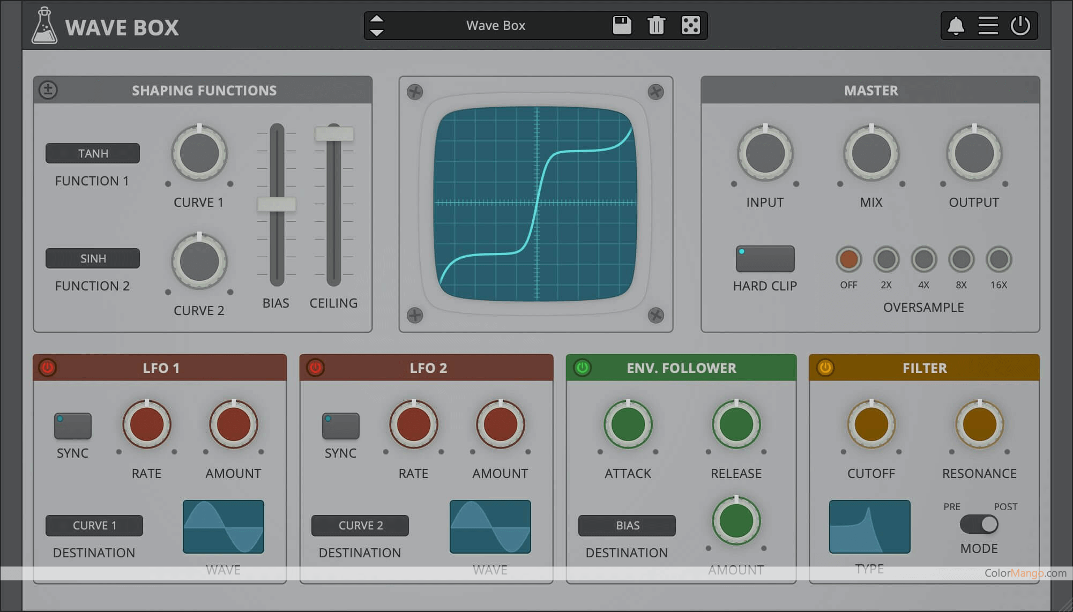Open LFO 1 waveform display
The image size is (1073, 612).
click(x=223, y=527)
